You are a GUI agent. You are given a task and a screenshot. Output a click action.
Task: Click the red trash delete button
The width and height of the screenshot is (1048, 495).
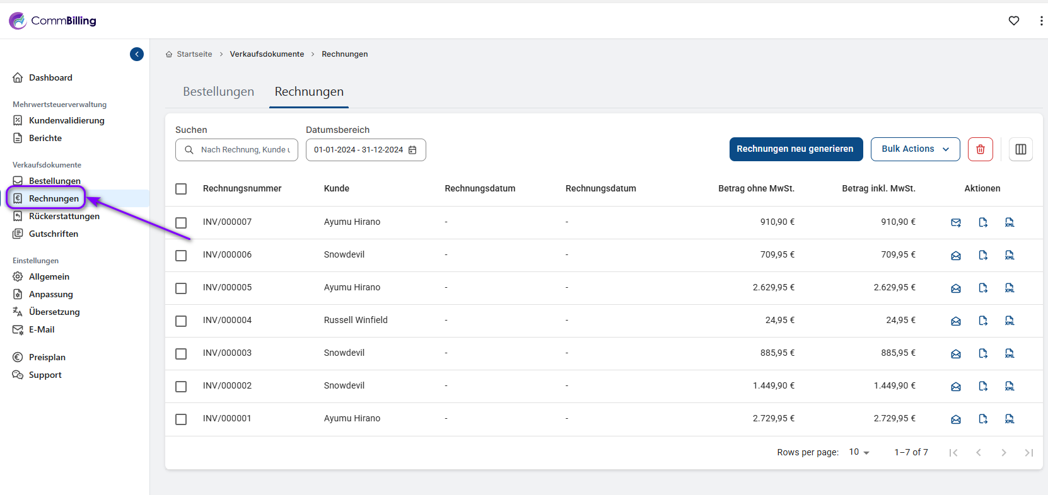click(x=981, y=149)
